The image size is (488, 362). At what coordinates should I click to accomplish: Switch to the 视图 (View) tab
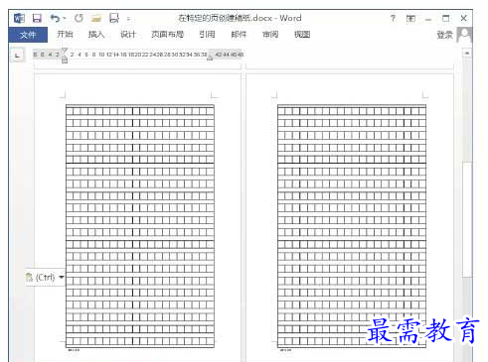[302, 34]
